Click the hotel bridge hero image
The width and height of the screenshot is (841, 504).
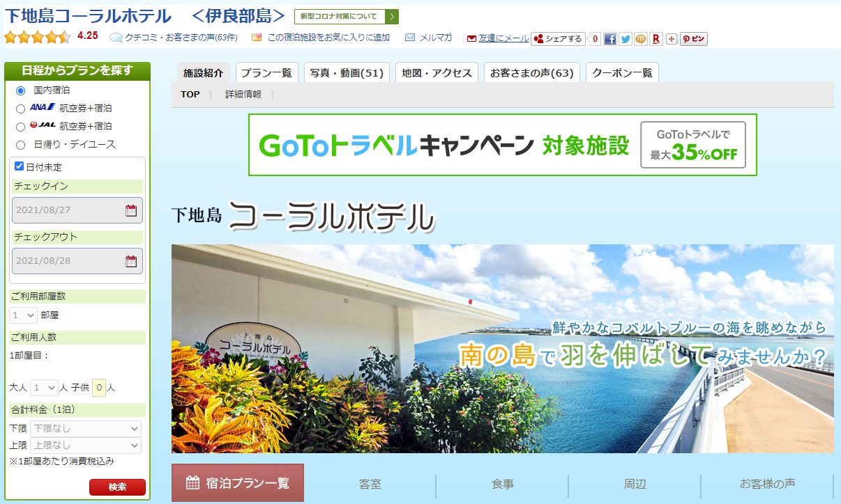click(502, 348)
